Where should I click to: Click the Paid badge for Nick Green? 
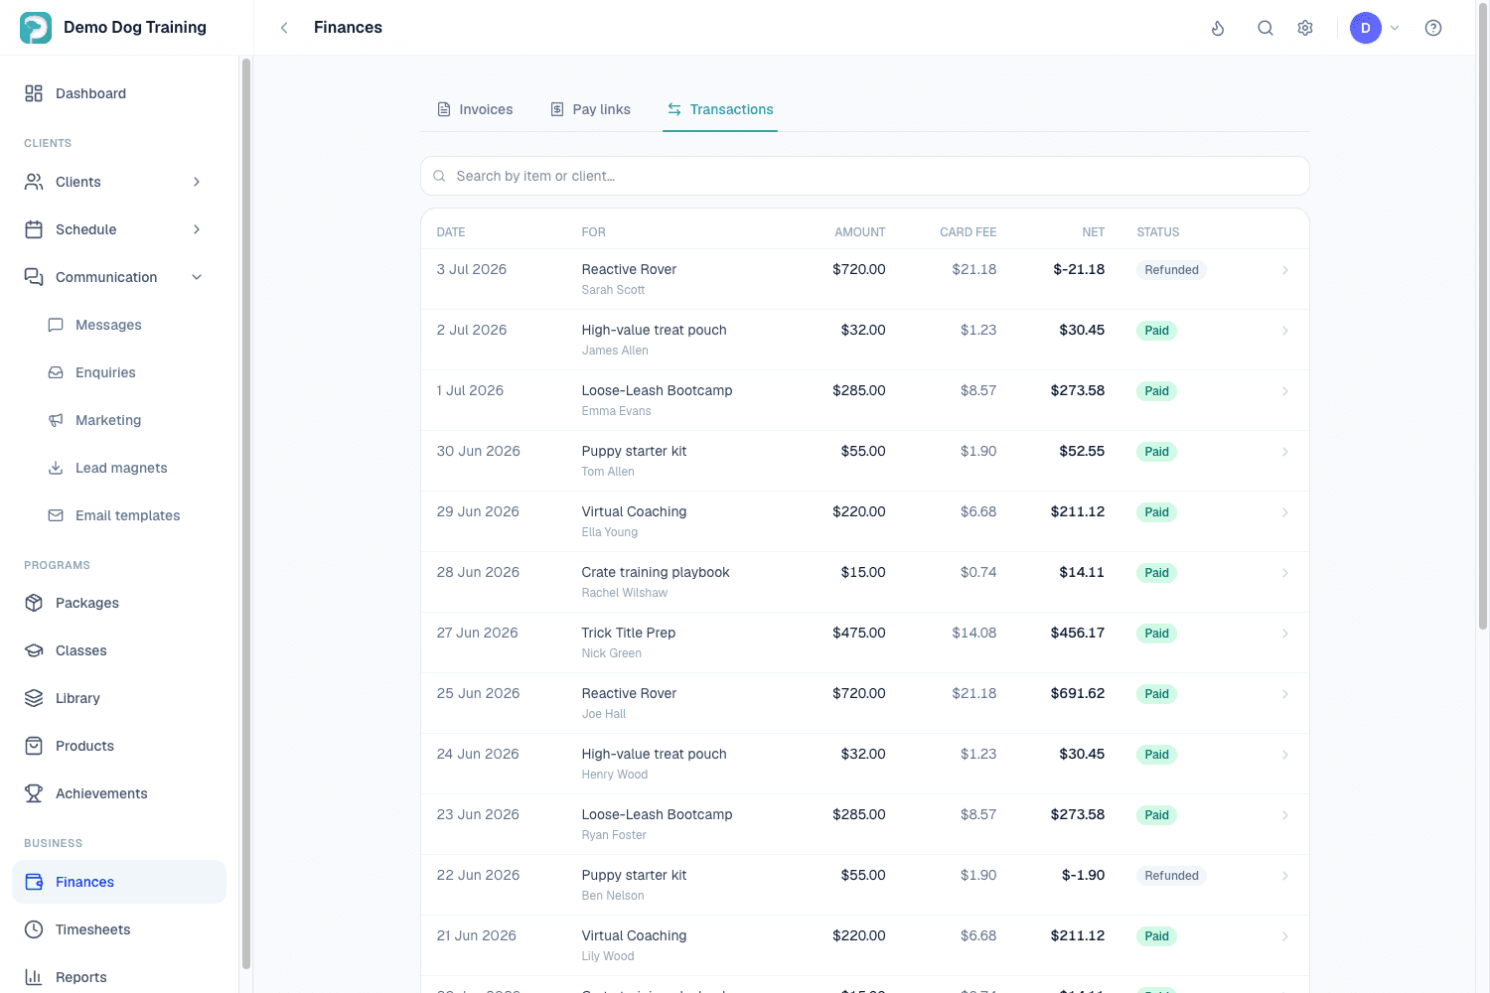[1156, 634]
